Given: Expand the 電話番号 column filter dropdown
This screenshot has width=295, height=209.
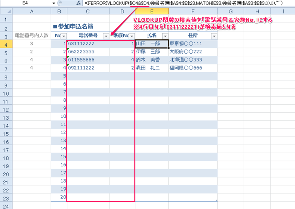Looking at the screenshot, I should (x=106, y=36).
